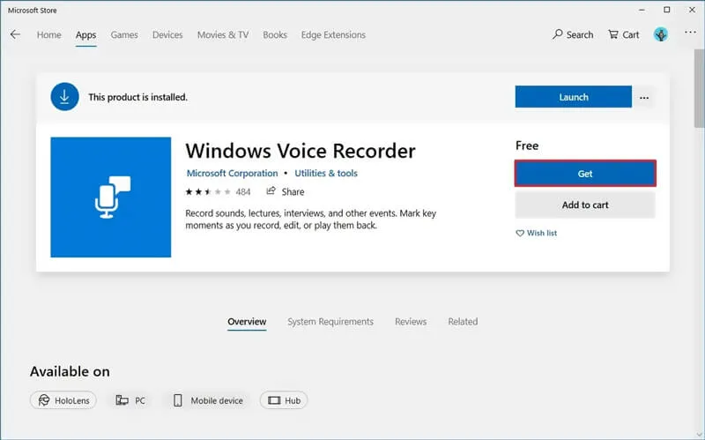Viewport: 705px width, 440px height.
Task: Open more options beside Launch button
Action: pyautogui.click(x=644, y=97)
